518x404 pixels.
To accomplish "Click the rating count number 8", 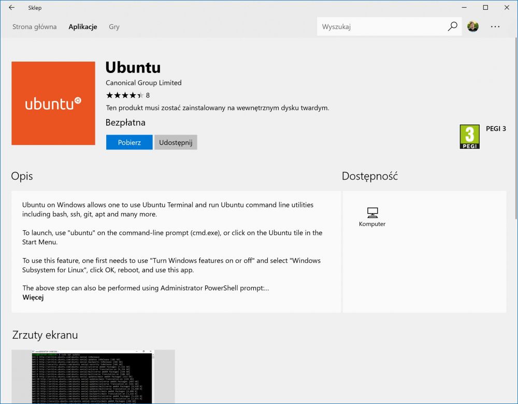I will [148, 95].
